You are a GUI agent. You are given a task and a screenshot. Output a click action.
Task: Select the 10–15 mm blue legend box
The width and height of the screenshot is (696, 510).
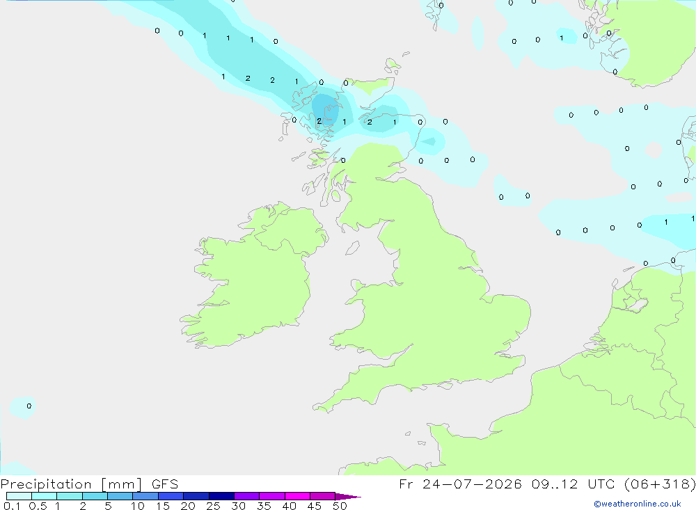coord(145,496)
